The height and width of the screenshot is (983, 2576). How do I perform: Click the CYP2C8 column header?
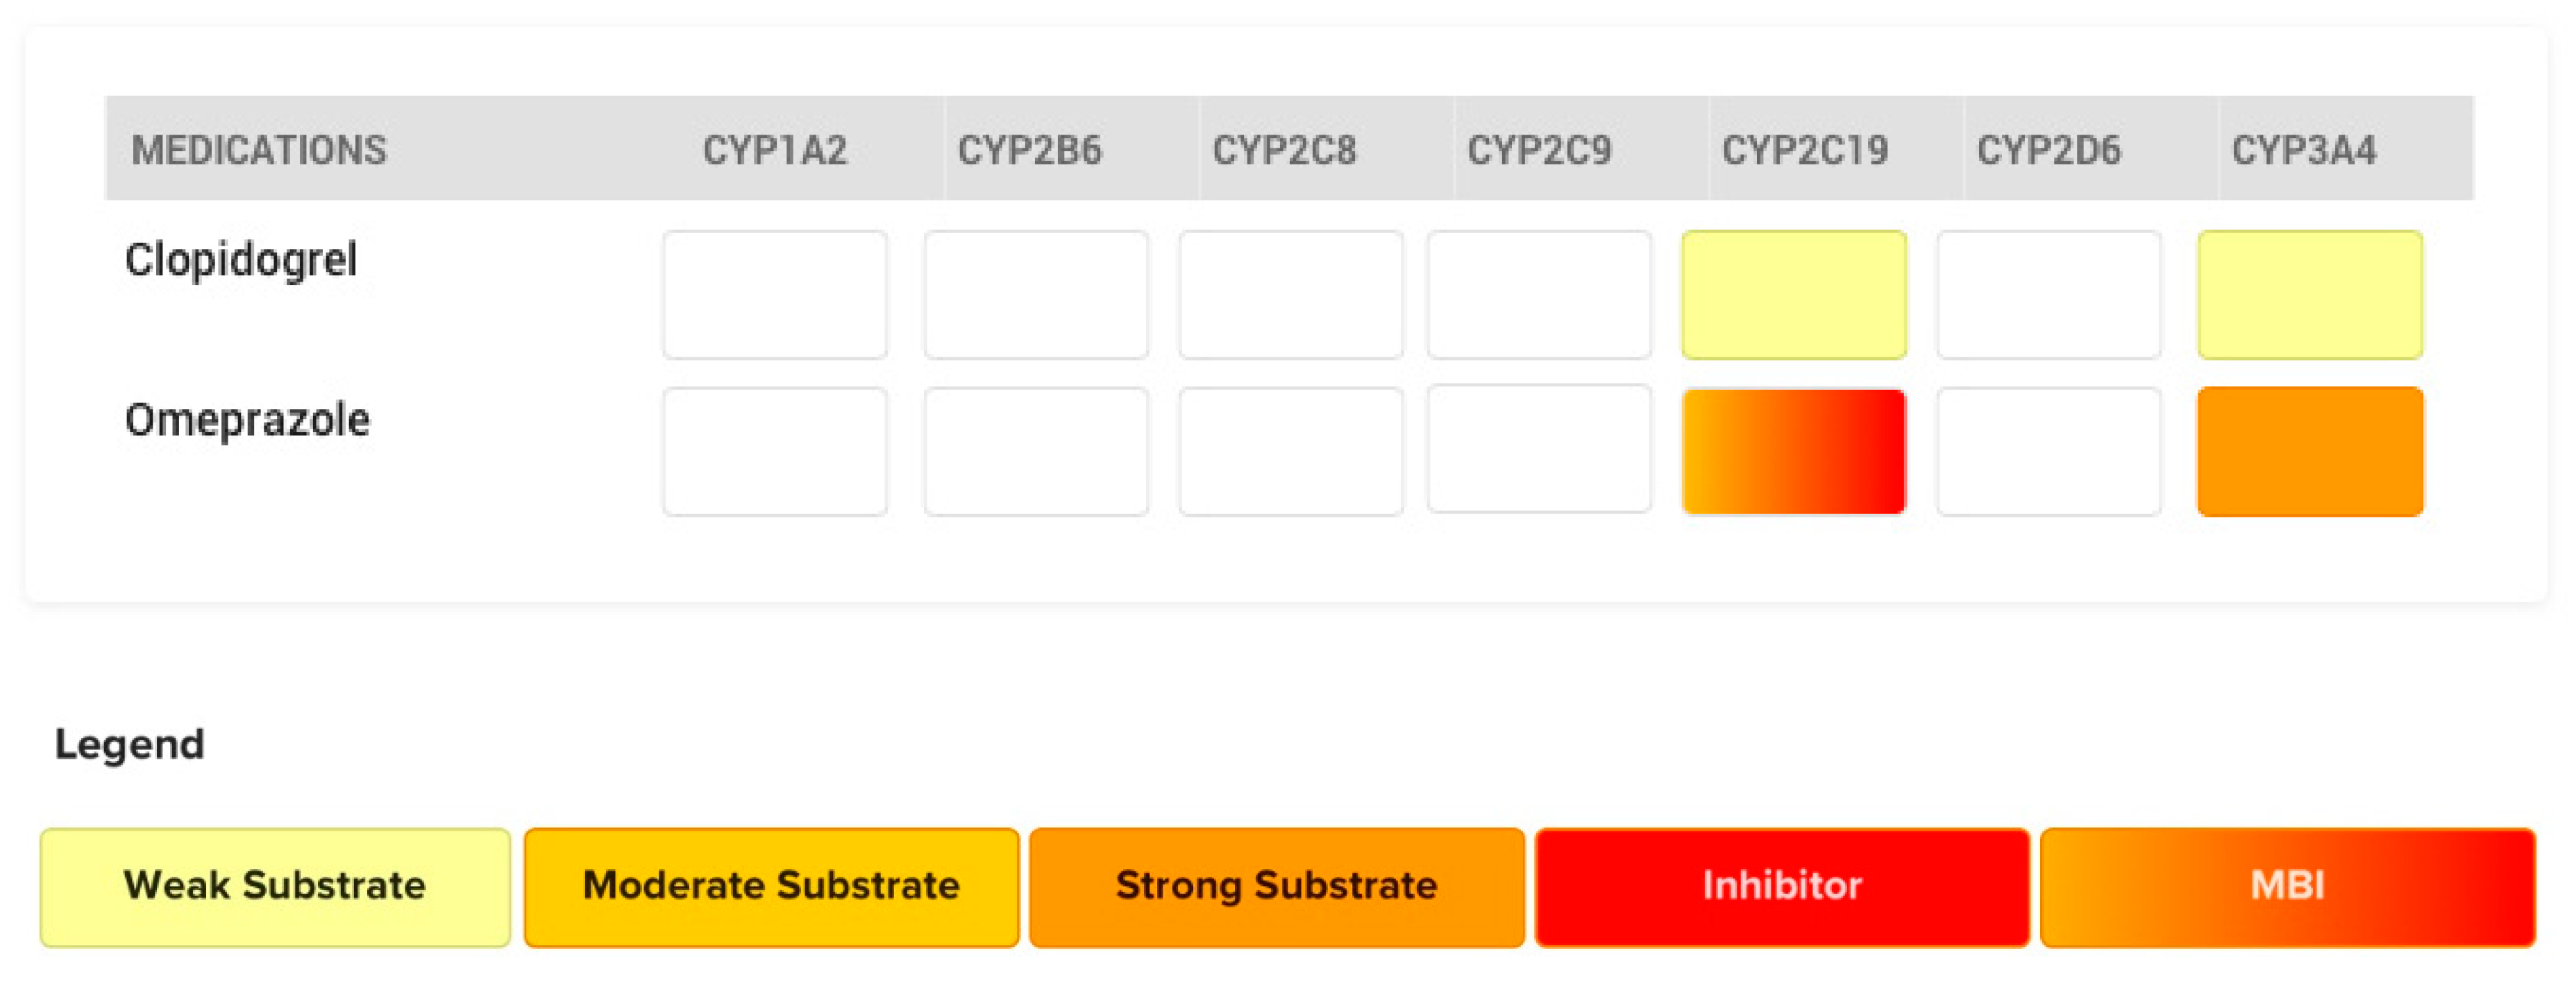1285,151
